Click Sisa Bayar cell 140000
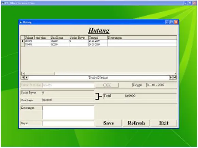 click(60, 41)
